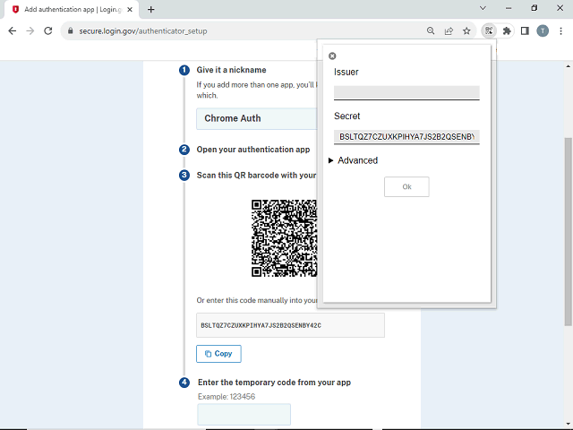Click the 'Issuer' label in the popup
The image size is (573, 430).
[346, 72]
